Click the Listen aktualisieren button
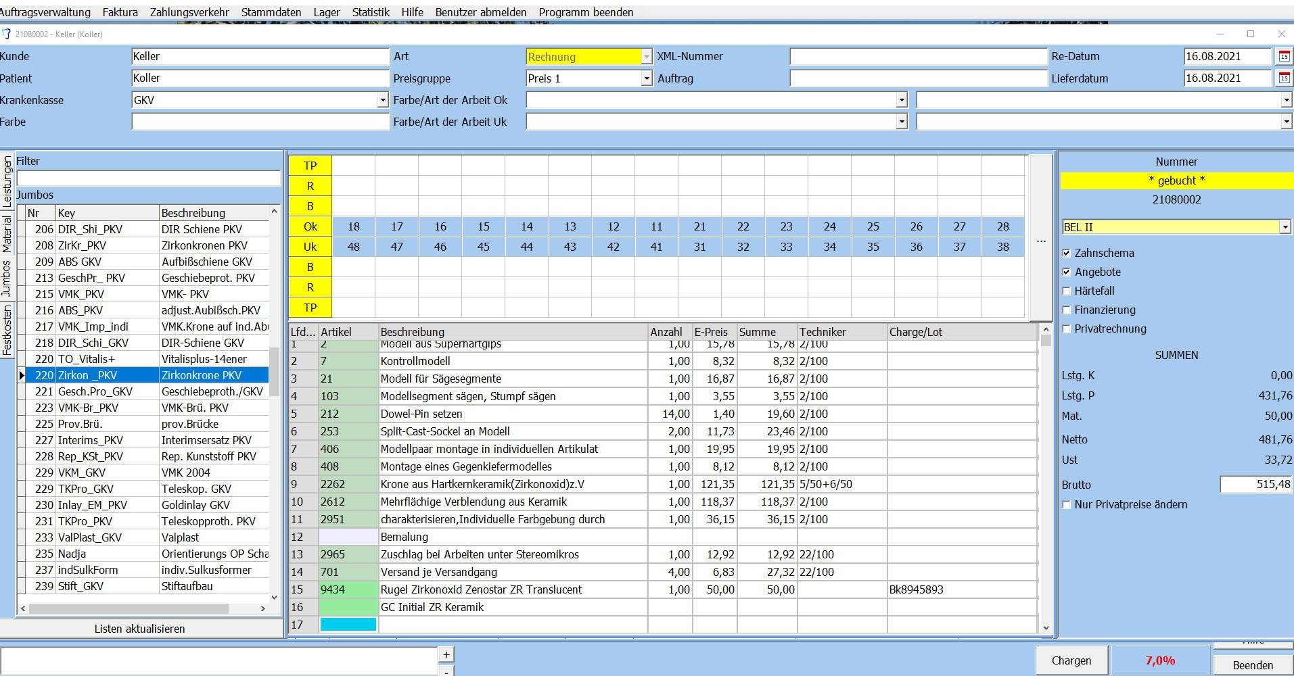This screenshot has width=1294, height=676. [140, 629]
